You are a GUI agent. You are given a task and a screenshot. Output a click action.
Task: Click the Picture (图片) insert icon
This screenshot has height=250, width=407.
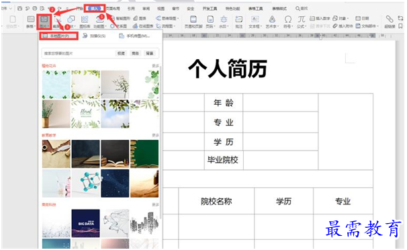(x=44, y=19)
